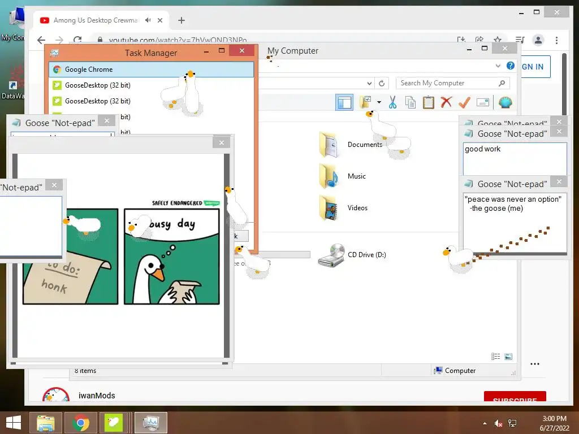
Task: Click the YouTube SIGN IN button
Action: point(535,67)
